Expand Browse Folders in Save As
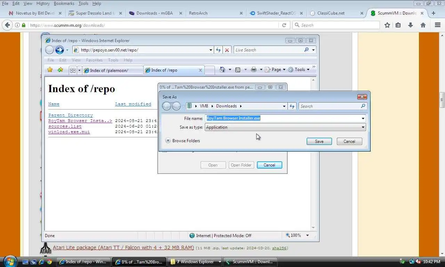This screenshot has height=267, width=445. [183, 141]
